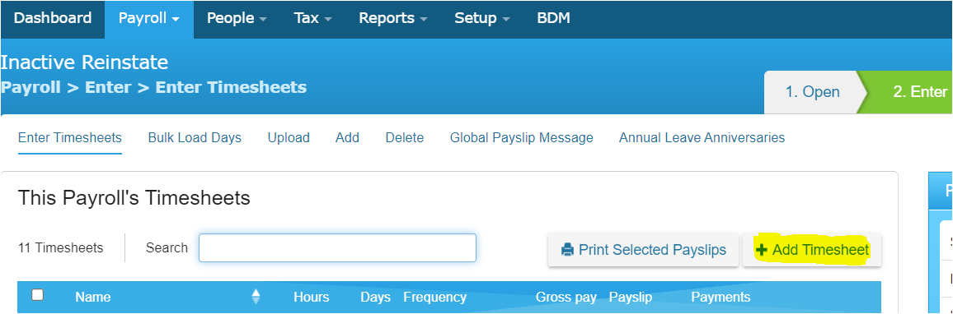Click Print Selected Payslips button
Viewport: 953px width, 314px height.
pyautogui.click(x=643, y=250)
